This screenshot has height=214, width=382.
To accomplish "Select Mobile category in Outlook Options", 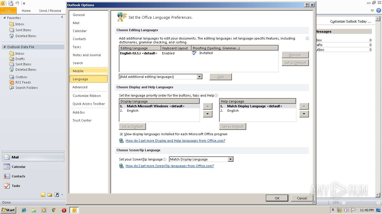I will click(89, 71).
